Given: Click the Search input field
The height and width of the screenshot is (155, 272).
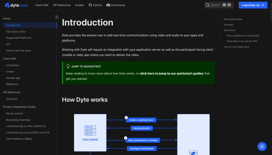Looking at the screenshot, I should 218,5.
